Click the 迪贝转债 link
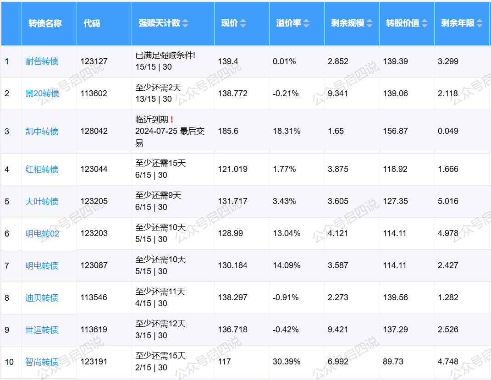 (x=42, y=298)
